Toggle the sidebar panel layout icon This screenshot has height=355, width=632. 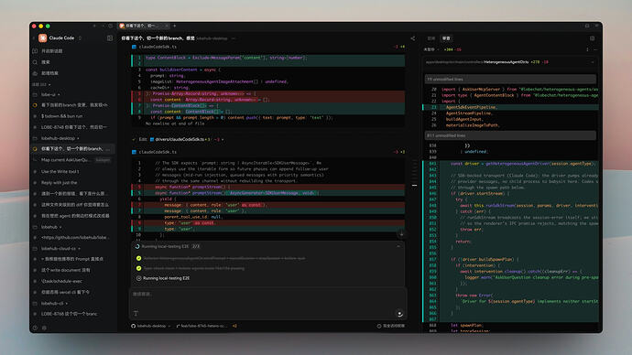coord(110,38)
